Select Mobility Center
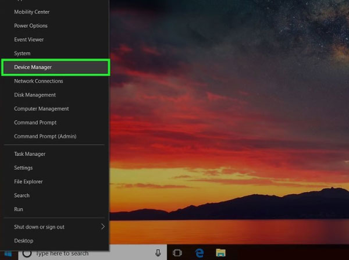Screen dimensions: 349x260 tap(31, 12)
